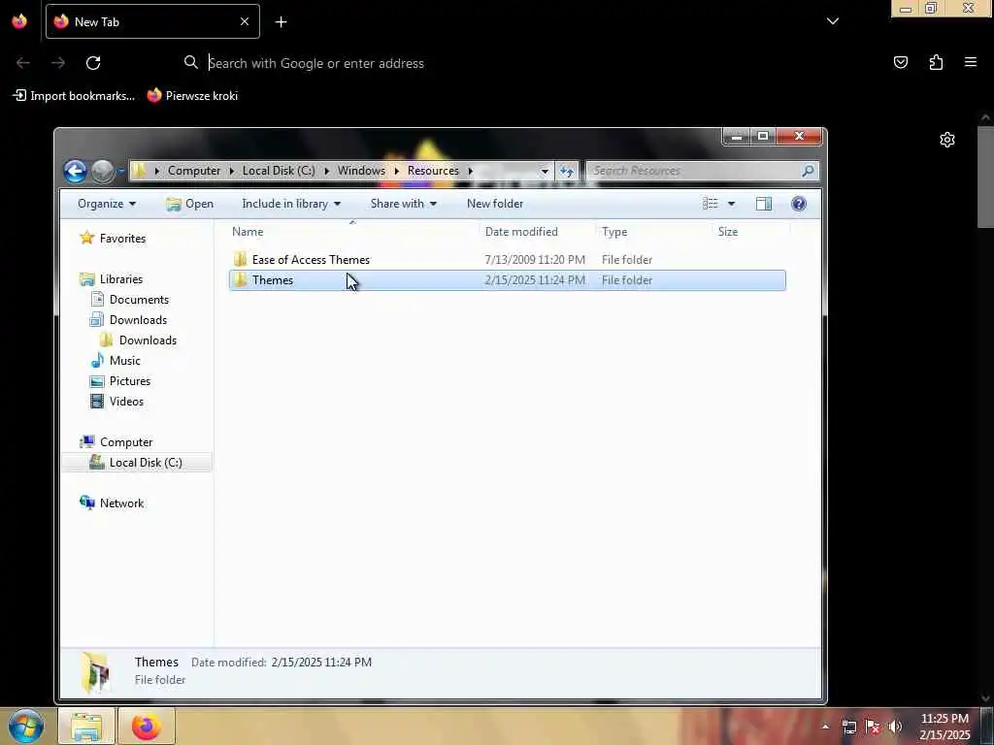Open the Pierwsze kroki bookmark

point(193,96)
